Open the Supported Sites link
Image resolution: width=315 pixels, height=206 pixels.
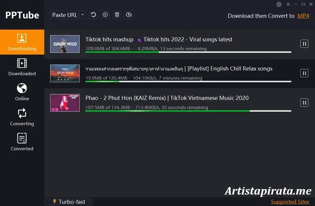tap(290, 202)
